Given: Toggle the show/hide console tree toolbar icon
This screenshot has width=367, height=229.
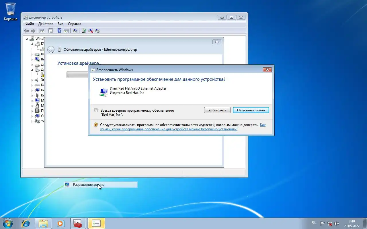Looking at the screenshot, I should pyautogui.click(x=42, y=31).
